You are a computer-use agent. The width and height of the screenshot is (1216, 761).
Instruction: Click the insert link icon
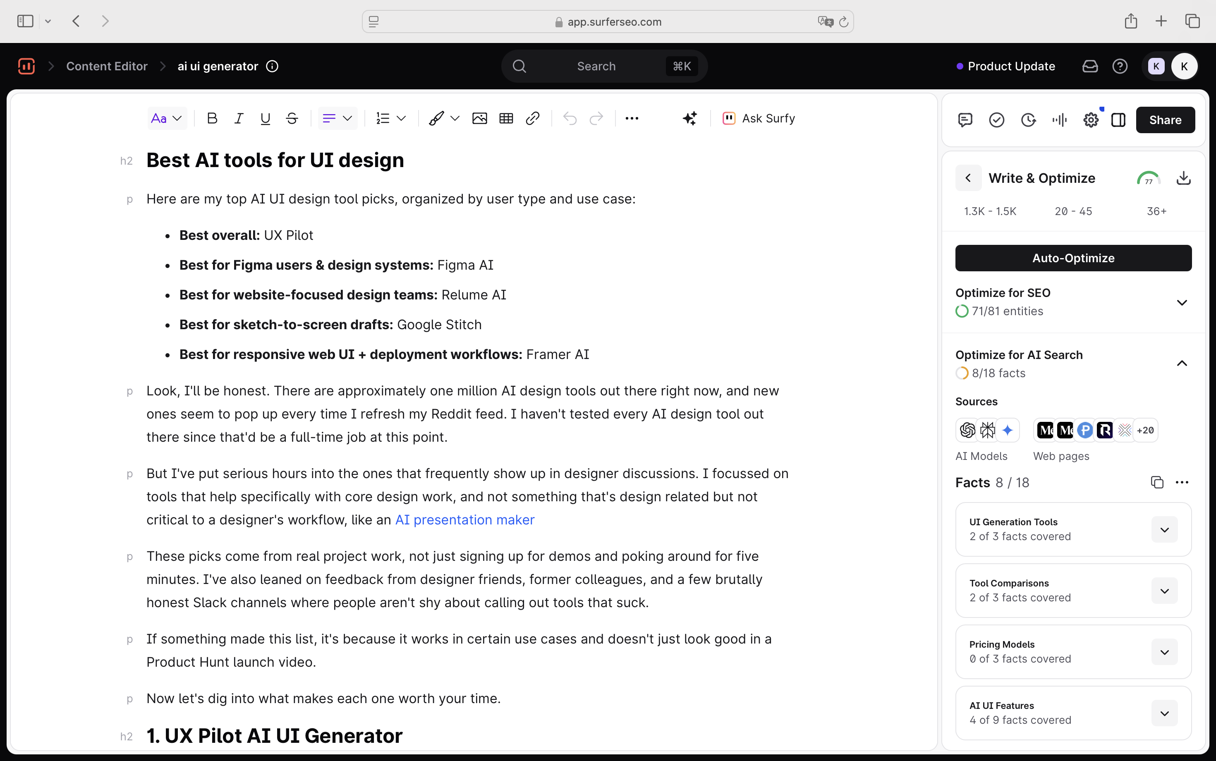click(532, 118)
